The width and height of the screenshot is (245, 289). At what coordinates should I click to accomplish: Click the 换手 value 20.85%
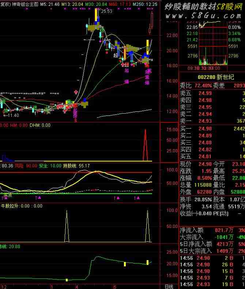203,199
